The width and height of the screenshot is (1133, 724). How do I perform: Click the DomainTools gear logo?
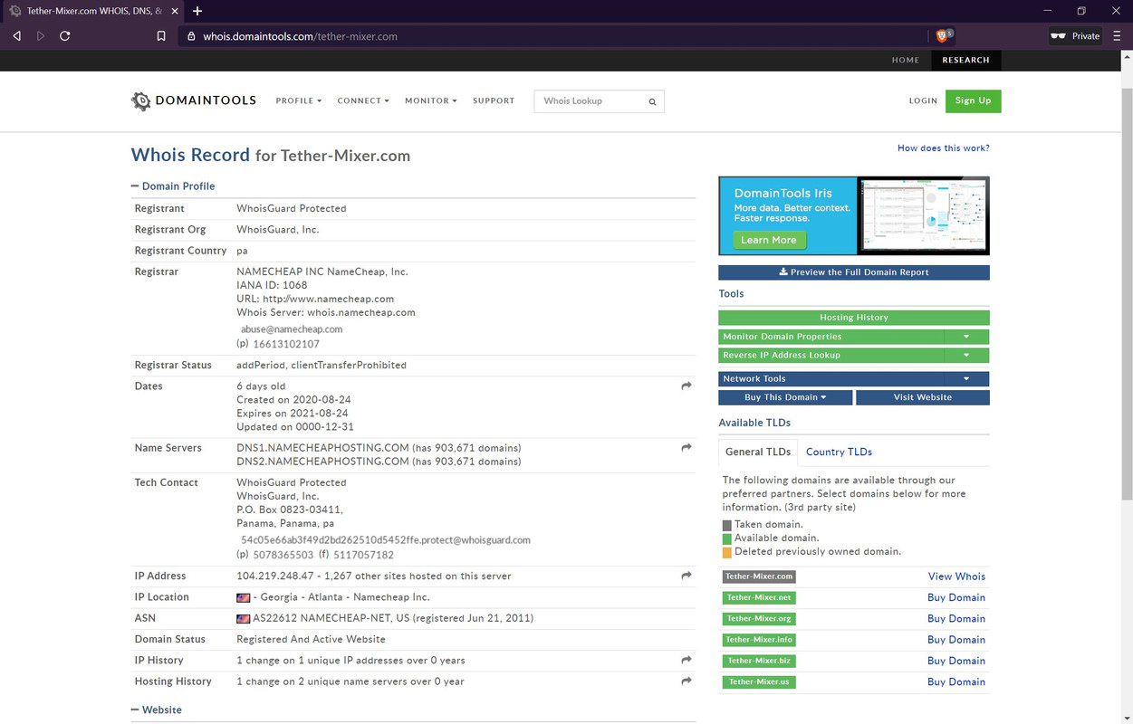click(140, 101)
